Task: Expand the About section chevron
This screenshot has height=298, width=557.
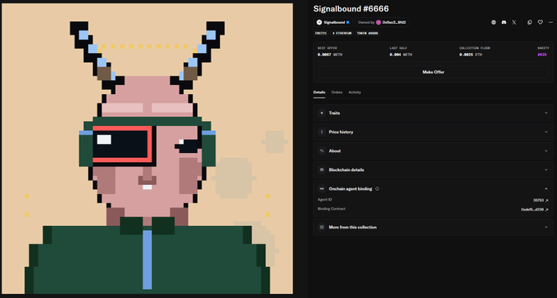Action: tap(546, 151)
